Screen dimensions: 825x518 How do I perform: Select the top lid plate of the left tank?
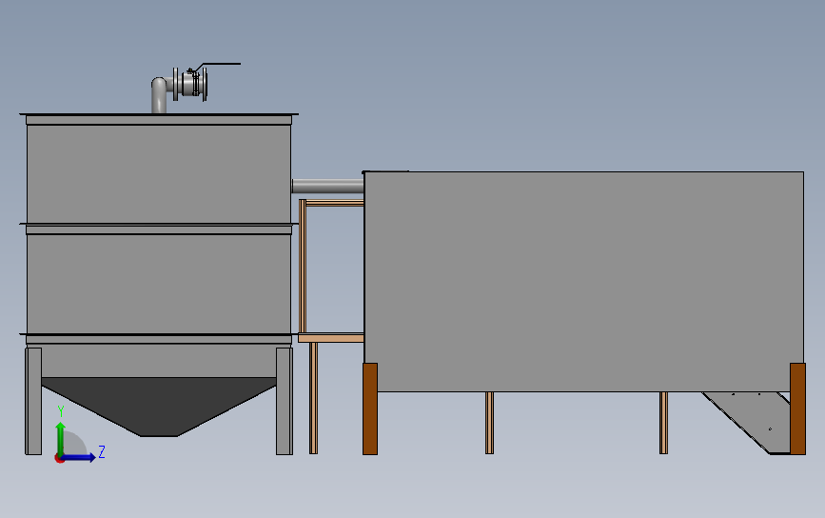pos(159,114)
